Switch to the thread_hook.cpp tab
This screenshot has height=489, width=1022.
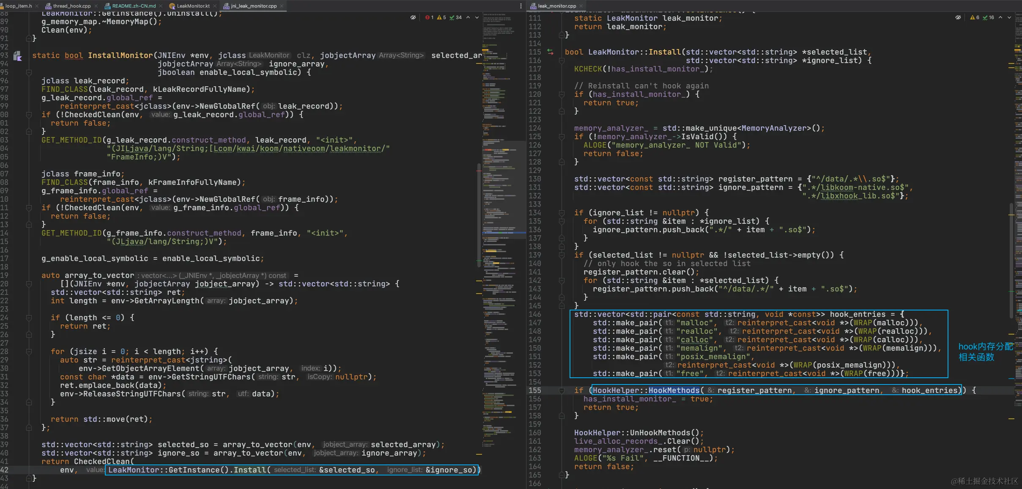pos(71,6)
